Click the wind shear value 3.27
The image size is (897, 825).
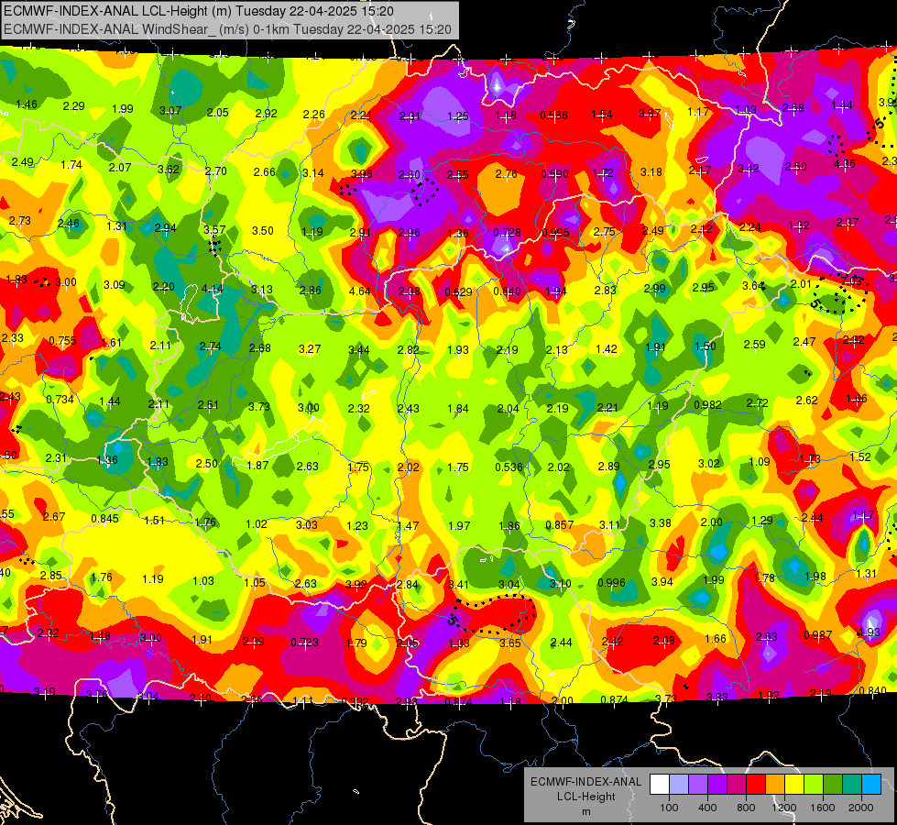coord(310,348)
